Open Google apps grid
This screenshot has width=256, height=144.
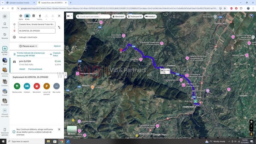[x=245, y=16]
